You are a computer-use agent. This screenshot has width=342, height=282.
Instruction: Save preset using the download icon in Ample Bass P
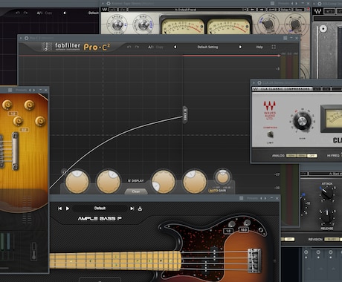coord(140,209)
